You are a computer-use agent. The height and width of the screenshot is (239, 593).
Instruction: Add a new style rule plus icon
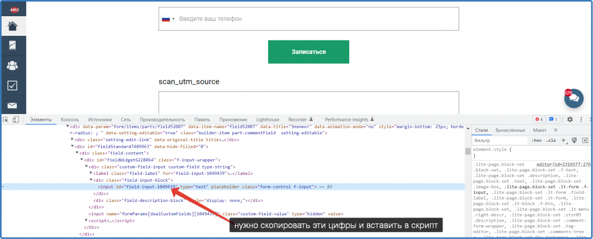(x=563, y=140)
